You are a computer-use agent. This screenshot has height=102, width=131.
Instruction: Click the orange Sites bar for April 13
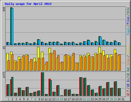pyautogui.click(x=54, y=60)
